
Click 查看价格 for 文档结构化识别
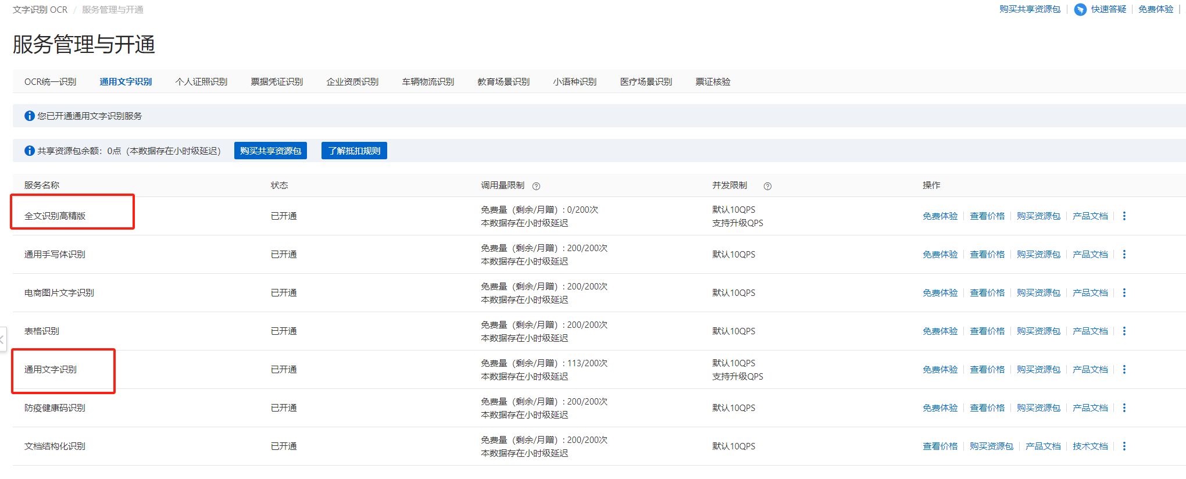click(x=940, y=446)
